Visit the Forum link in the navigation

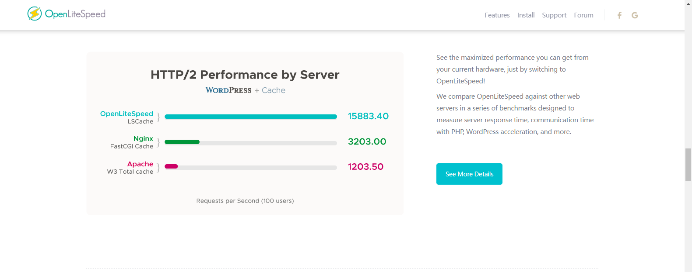tap(583, 15)
